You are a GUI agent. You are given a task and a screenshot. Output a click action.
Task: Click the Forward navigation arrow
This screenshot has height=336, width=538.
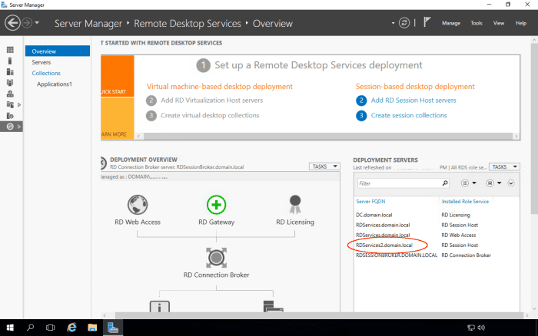pyautogui.click(x=27, y=23)
